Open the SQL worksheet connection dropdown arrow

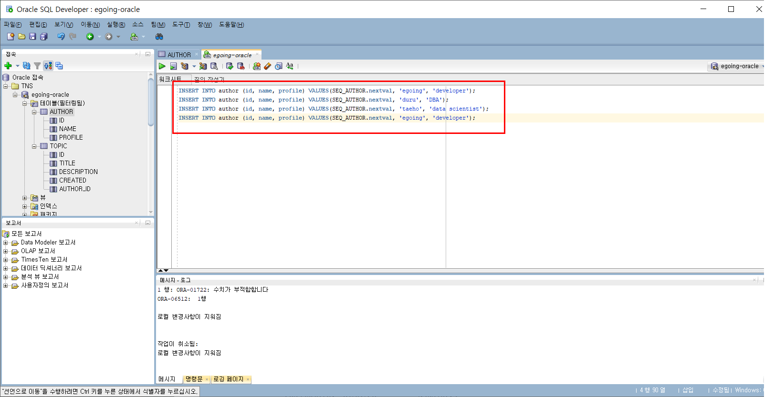click(x=143, y=37)
